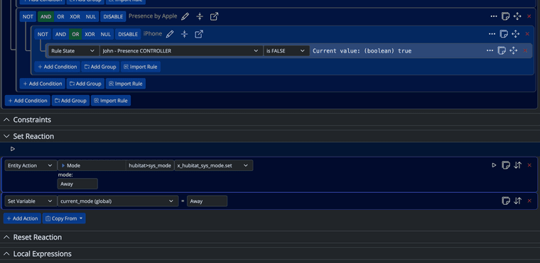The height and width of the screenshot is (263, 540).
Task: Open more options for Presence by Apple group
Action: coord(494,16)
